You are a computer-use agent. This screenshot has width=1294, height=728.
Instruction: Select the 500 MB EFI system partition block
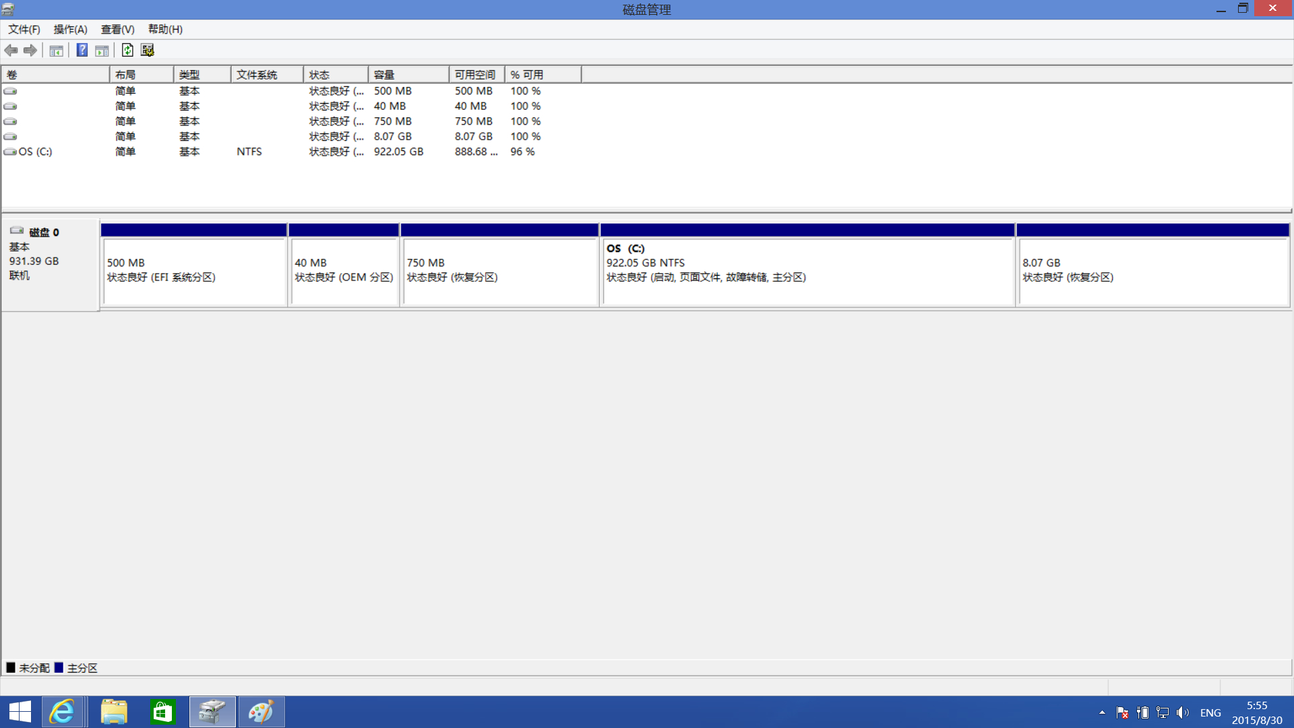194,271
